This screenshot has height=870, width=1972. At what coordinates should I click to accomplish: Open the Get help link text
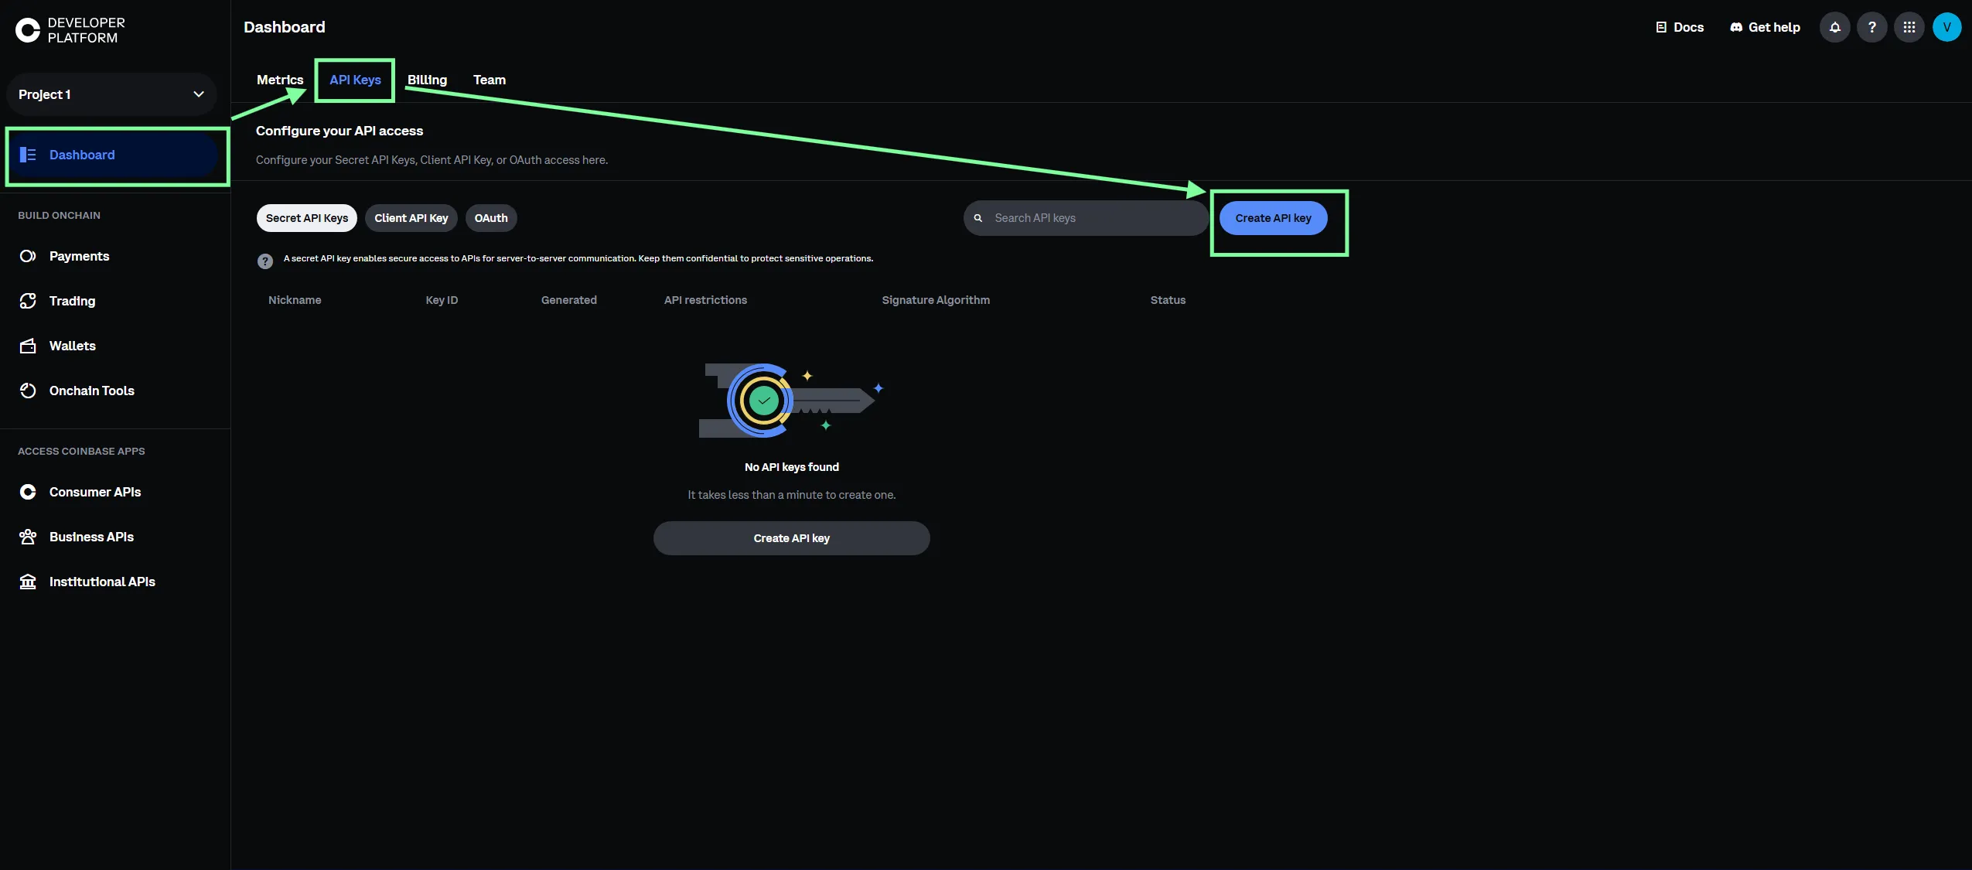point(1774,27)
